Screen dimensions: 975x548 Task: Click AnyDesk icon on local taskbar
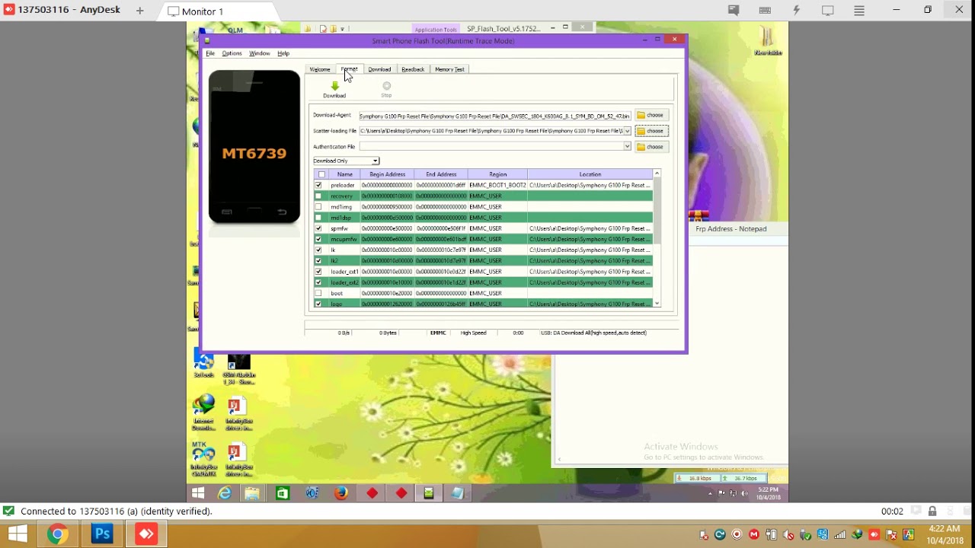click(147, 534)
